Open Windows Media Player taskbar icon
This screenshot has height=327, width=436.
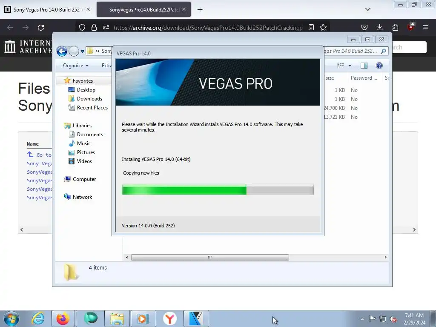pos(143,318)
